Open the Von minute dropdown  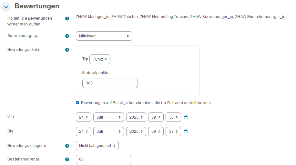[x=173, y=117]
